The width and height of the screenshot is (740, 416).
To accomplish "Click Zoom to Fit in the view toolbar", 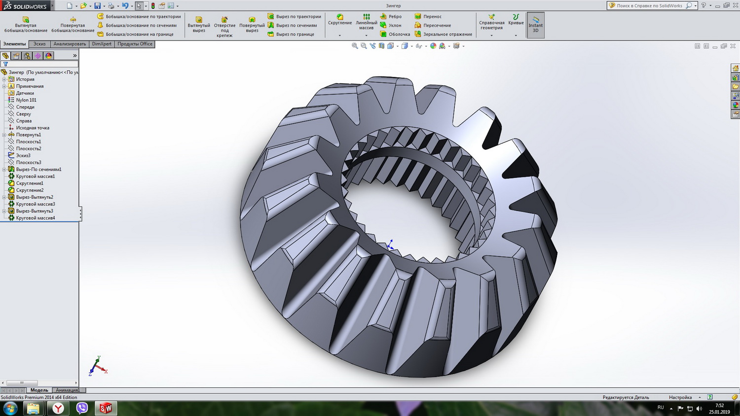I will click(355, 46).
